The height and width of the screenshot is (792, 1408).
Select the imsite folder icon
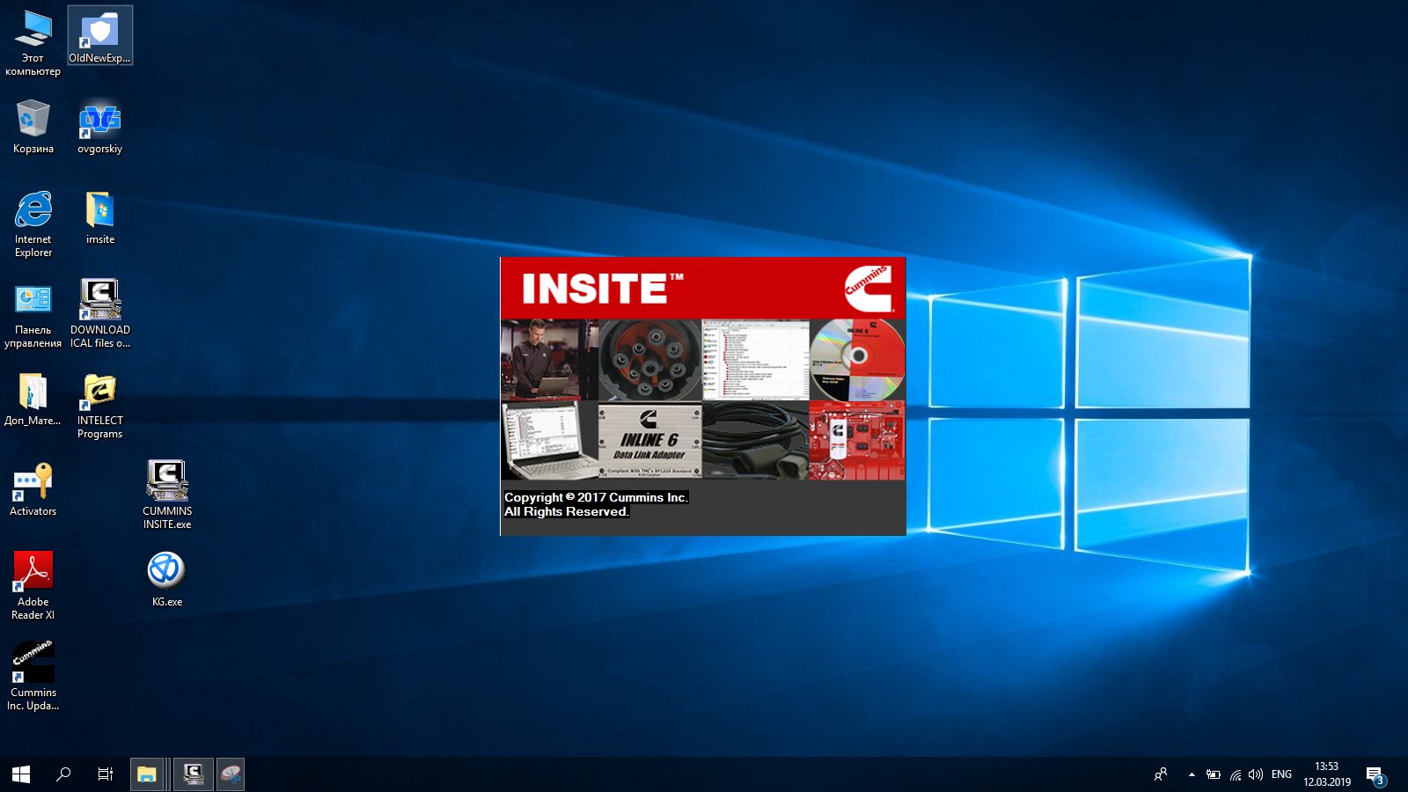99,211
